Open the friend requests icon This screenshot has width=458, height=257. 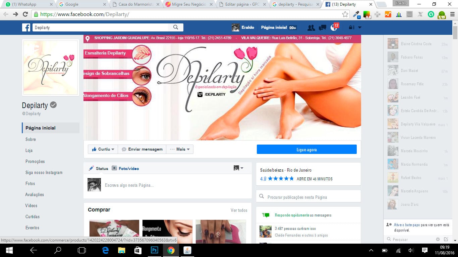pyautogui.click(x=311, y=28)
